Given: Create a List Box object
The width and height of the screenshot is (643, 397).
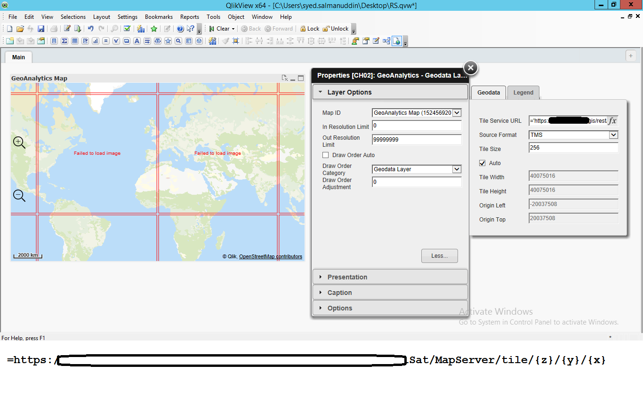Looking at the screenshot, I should point(54,41).
